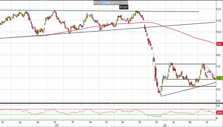This screenshot has height=127, width=223.
Task: Click the Track crosshair tool in chart toolbar
Action: point(98,3)
